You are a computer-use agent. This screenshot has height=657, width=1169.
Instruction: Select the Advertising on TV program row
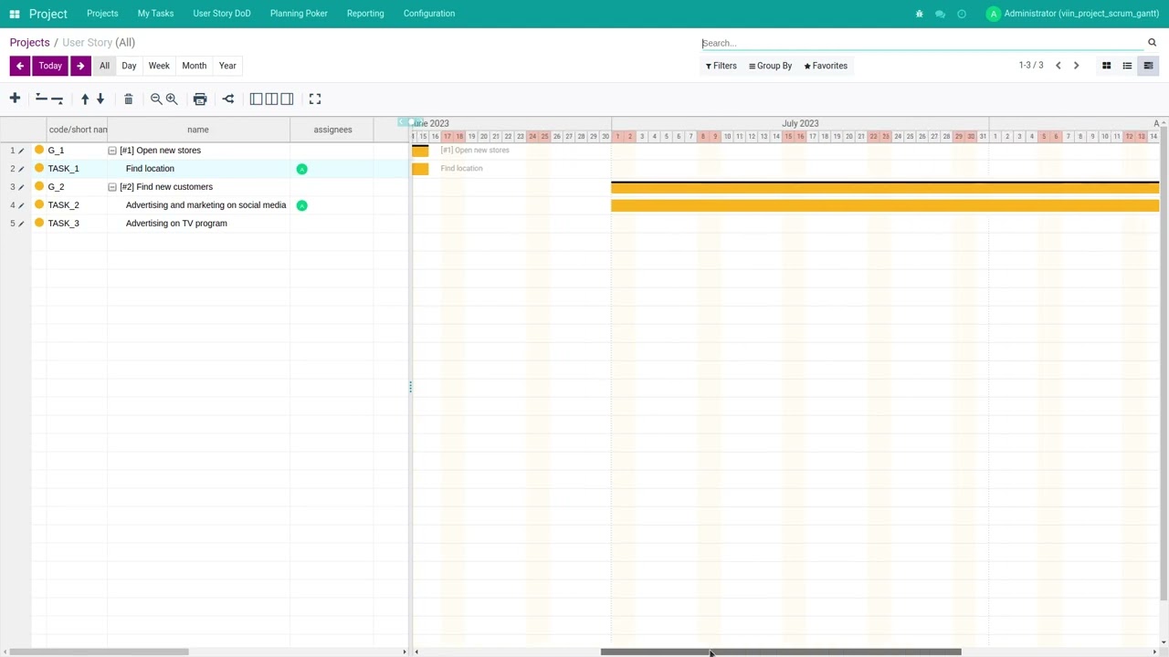click(205, 224)
